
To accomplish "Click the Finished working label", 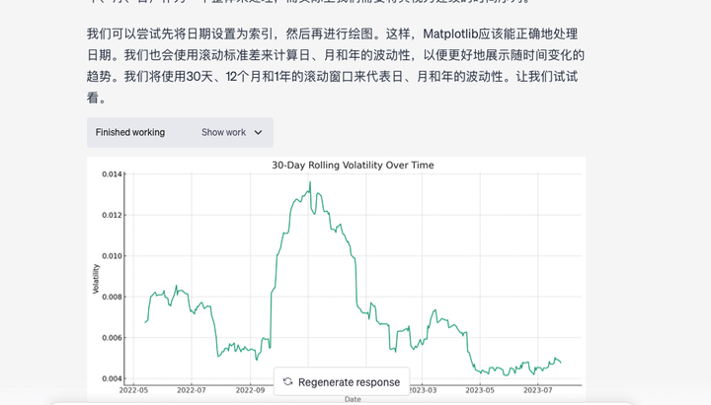I will (x=130, y=132).
